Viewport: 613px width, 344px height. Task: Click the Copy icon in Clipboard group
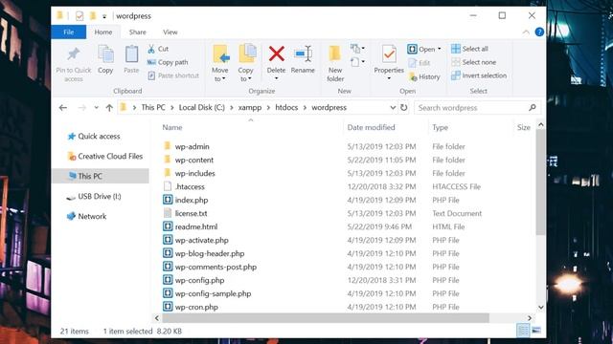(105, 54)
